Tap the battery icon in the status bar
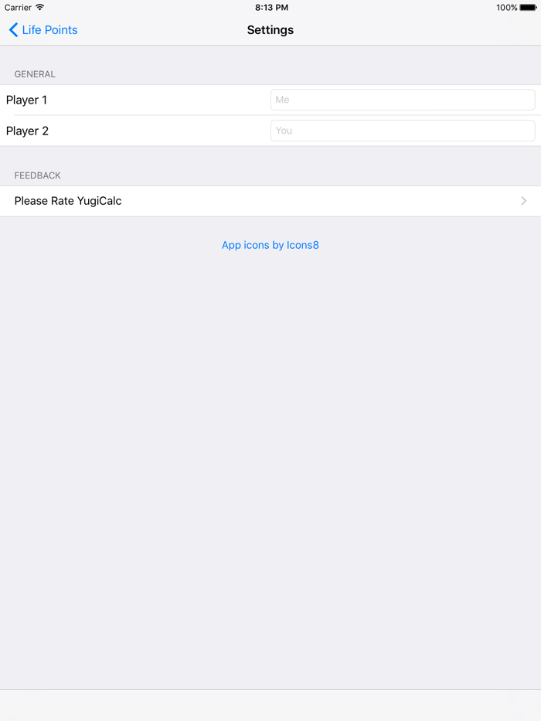Screen dimensions: 541x721 tap(529, 7)
